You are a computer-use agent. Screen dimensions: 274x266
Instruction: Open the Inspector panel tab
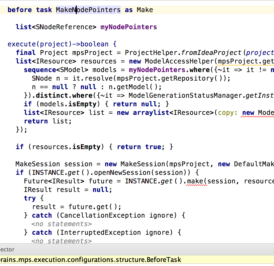7,250
